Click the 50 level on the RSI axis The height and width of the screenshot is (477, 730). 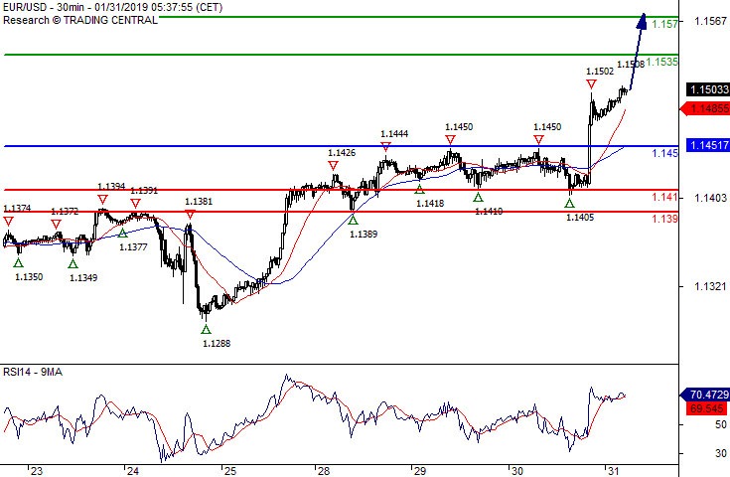(x=721, y=424)
